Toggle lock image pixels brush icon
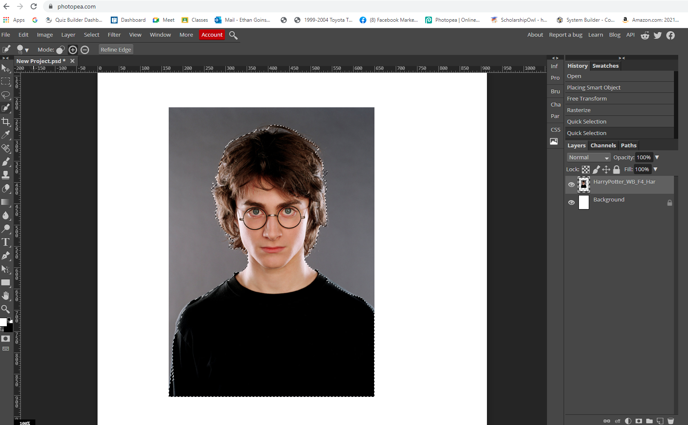Image resolution: width=688 pixels, height=425 pixels. click(596, 169)
